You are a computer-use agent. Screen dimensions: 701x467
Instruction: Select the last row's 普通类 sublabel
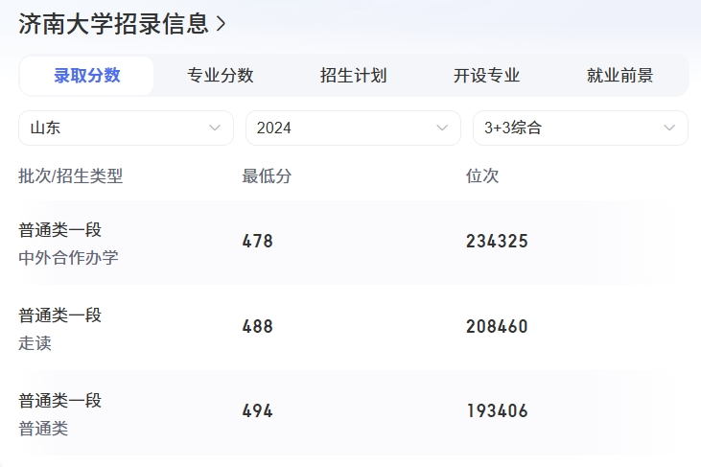tap(43, 429)
